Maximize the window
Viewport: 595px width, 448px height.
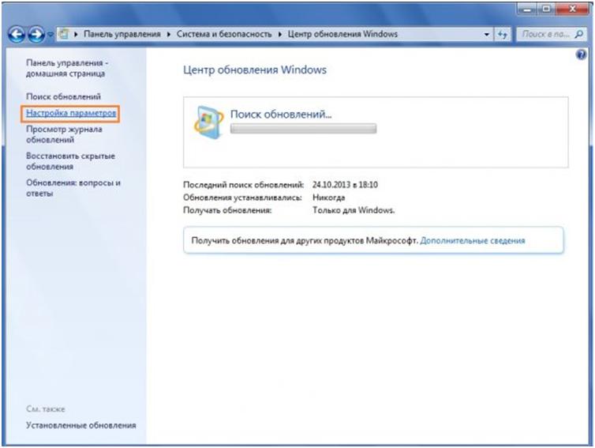click(546, 9)
